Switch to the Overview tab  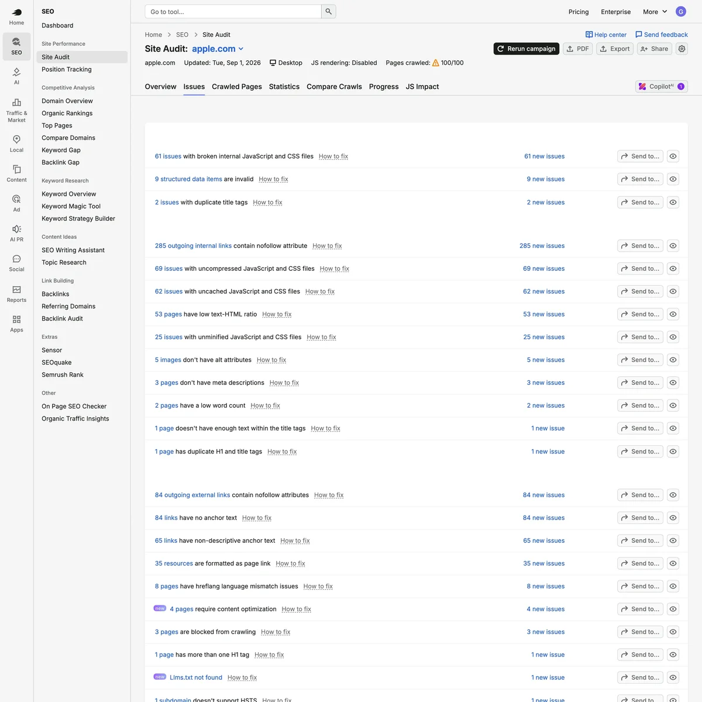(160, 87)
